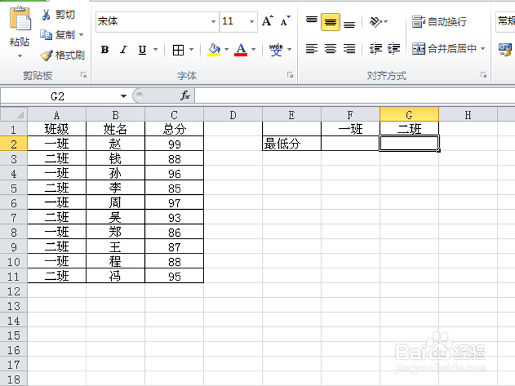This screenshot has width=515, height=386.
Task: Expand the Copy options arrow
Action: [81, 35]
